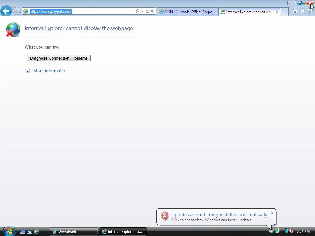Click the colored squares system tray icon

coord(277,231)
